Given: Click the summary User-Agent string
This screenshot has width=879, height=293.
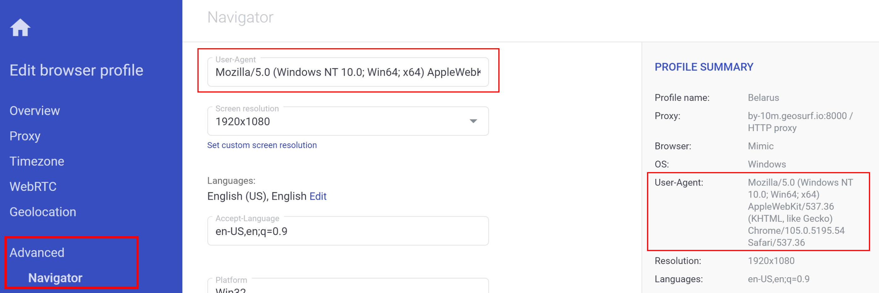Looking at the screenshot, I should [x=800, y=212].
